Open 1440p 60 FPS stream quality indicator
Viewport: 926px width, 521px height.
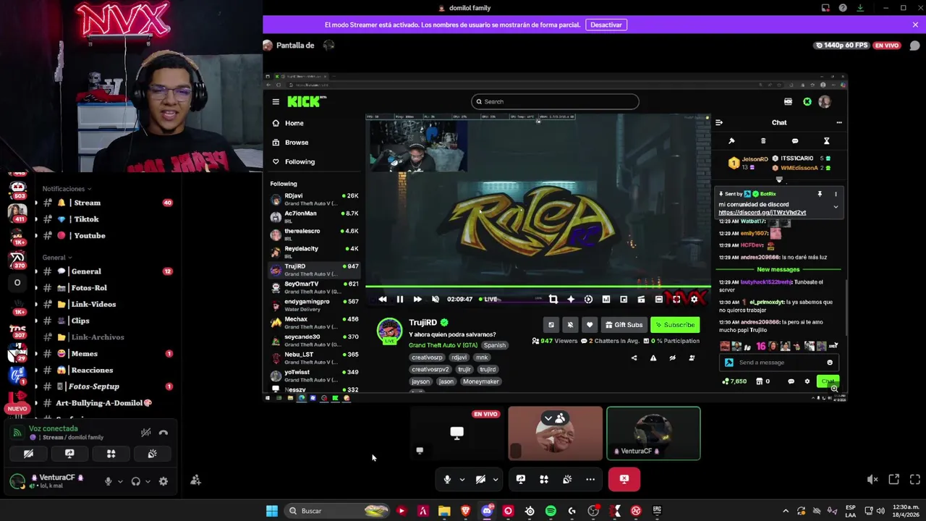(x=841, y=45)
